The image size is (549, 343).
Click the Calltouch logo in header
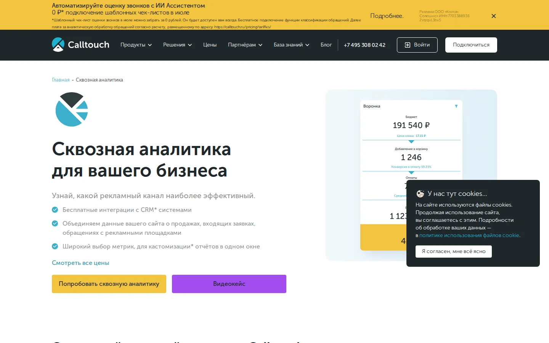pyautogui.click(x=80, y=45)
